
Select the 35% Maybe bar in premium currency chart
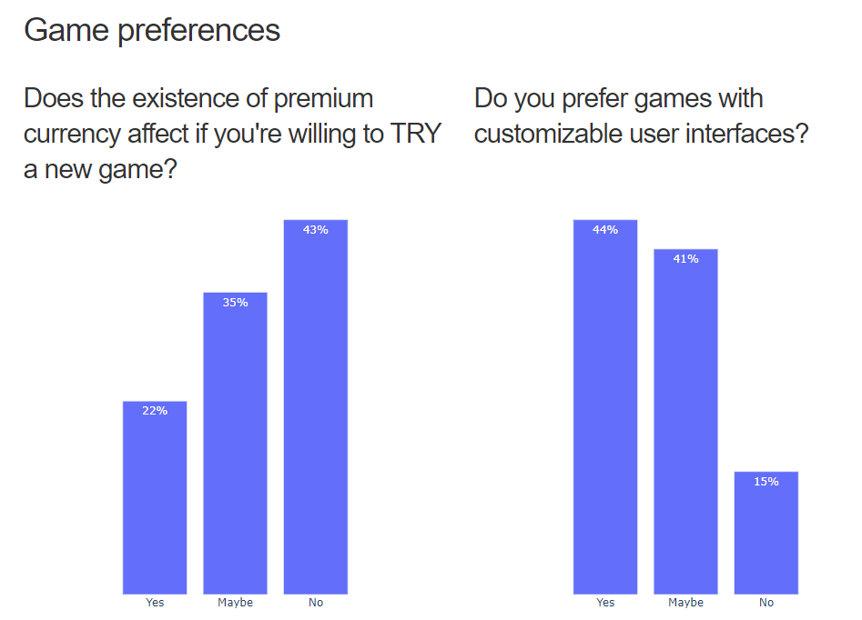pyautogui.click(x=235, y=443)
